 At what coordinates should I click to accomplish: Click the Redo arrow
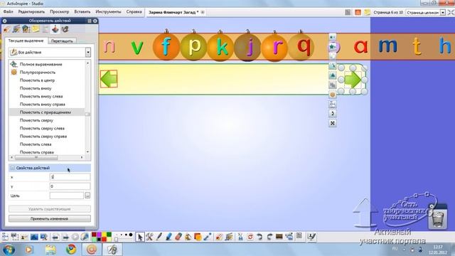(x=269, y=237)
